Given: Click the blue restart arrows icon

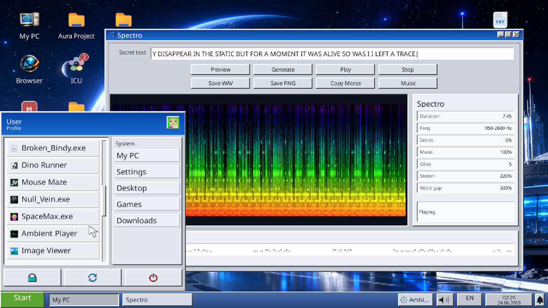Looking at the screenshot, I should pyautogui.click(x=92, y=278).
